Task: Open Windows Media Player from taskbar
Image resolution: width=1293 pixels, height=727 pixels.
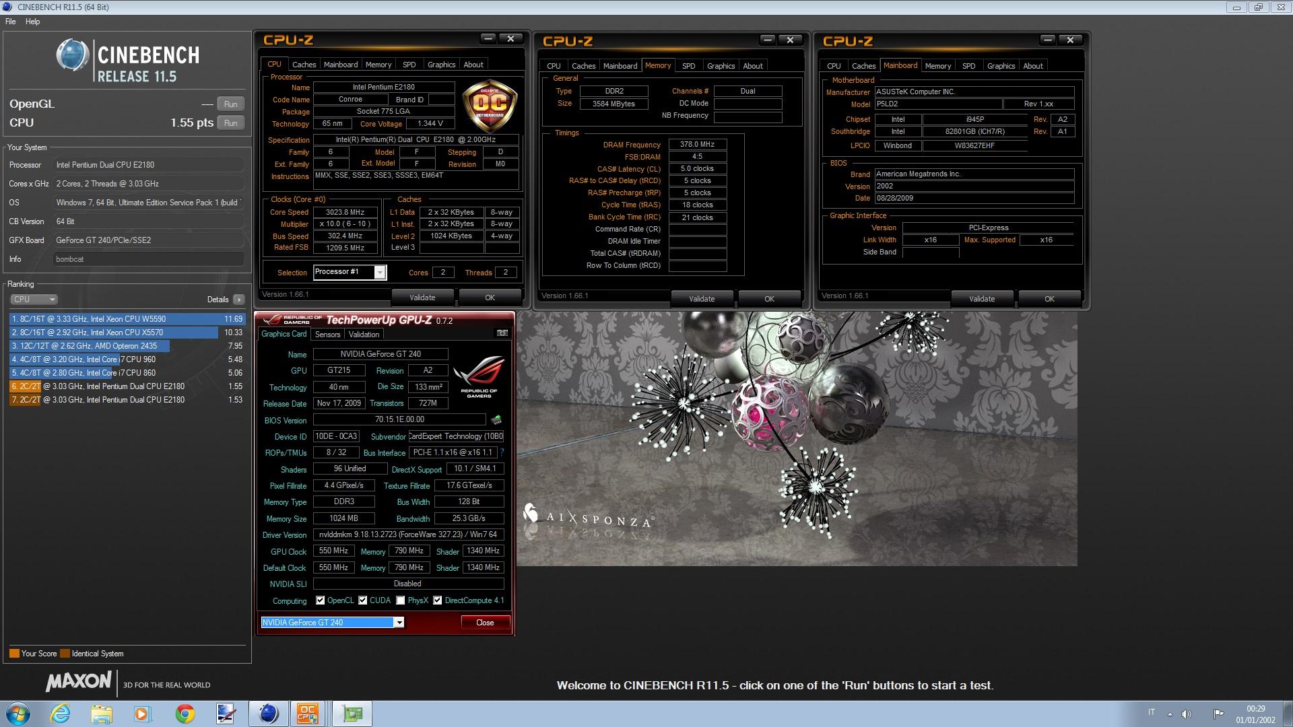Action: tap(143, 714)
